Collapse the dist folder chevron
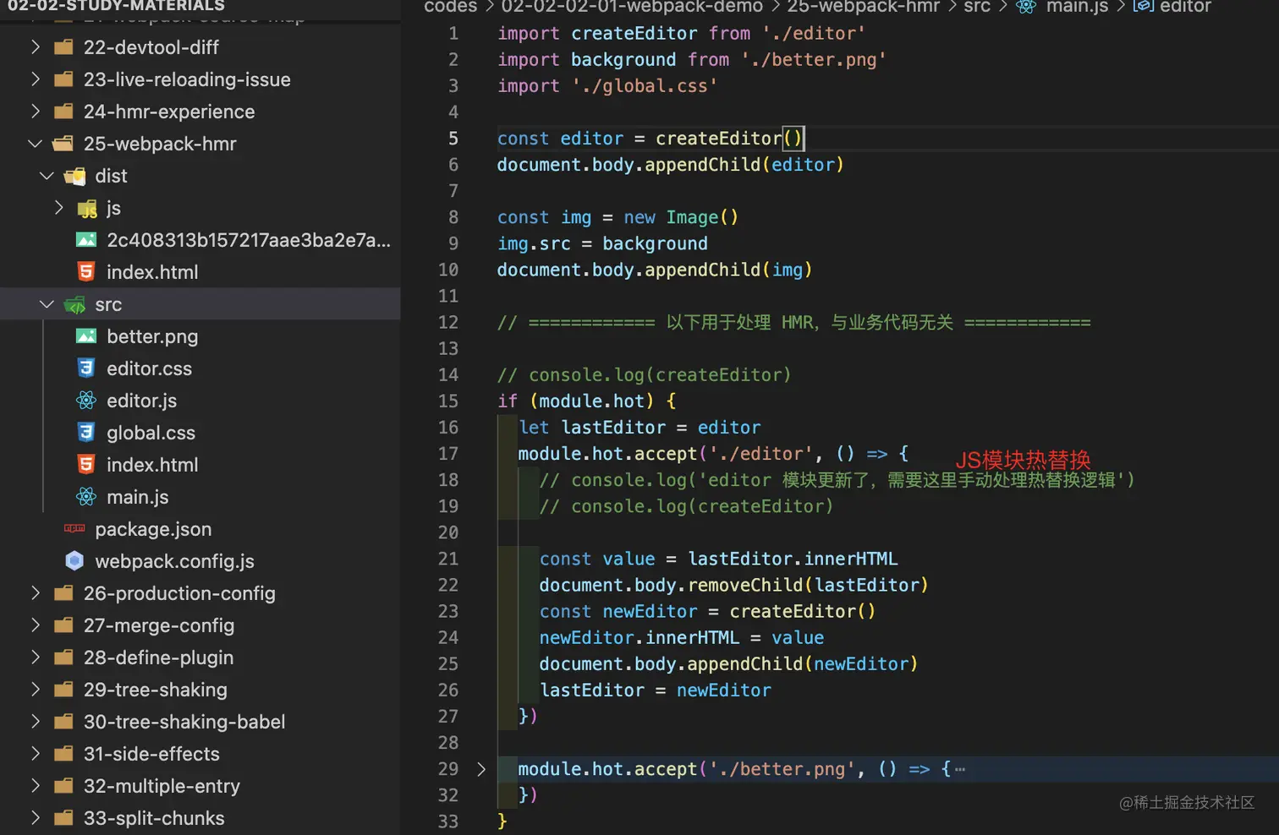The image size is (1279, 835). coord(47,176)
